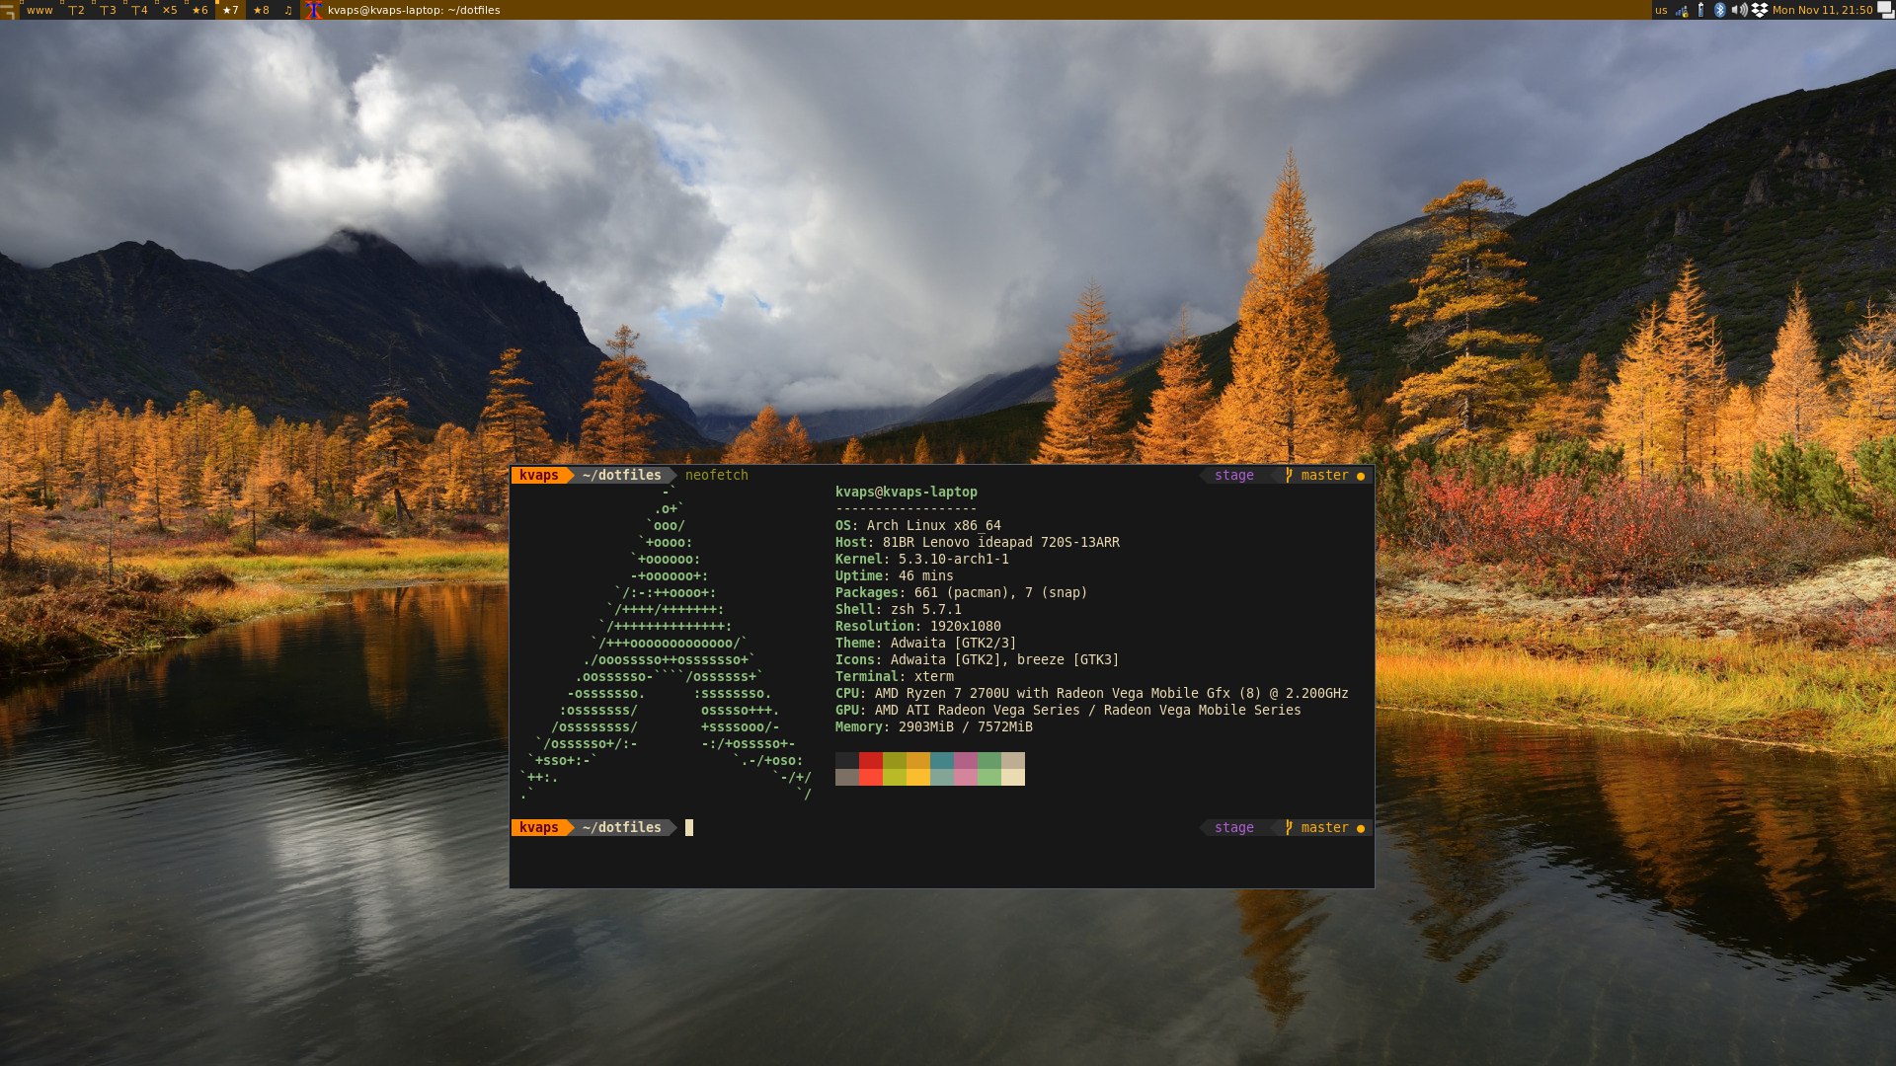The height and width of the screenshot is (1066, 1896).
Task: Click the dark red block in neofetch palette
Action: coord(871,760)
